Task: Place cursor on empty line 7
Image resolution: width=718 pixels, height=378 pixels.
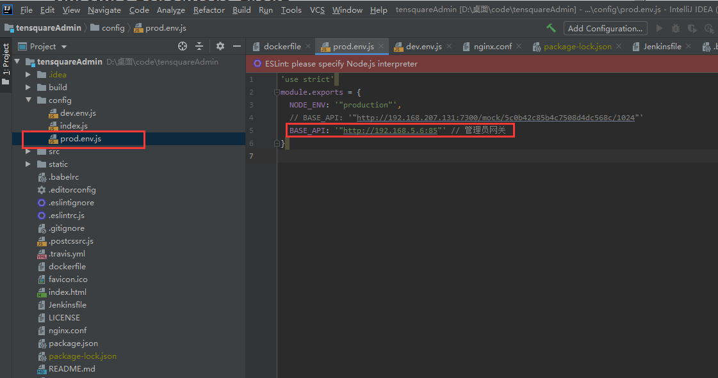Action: [x=497, y=156]
